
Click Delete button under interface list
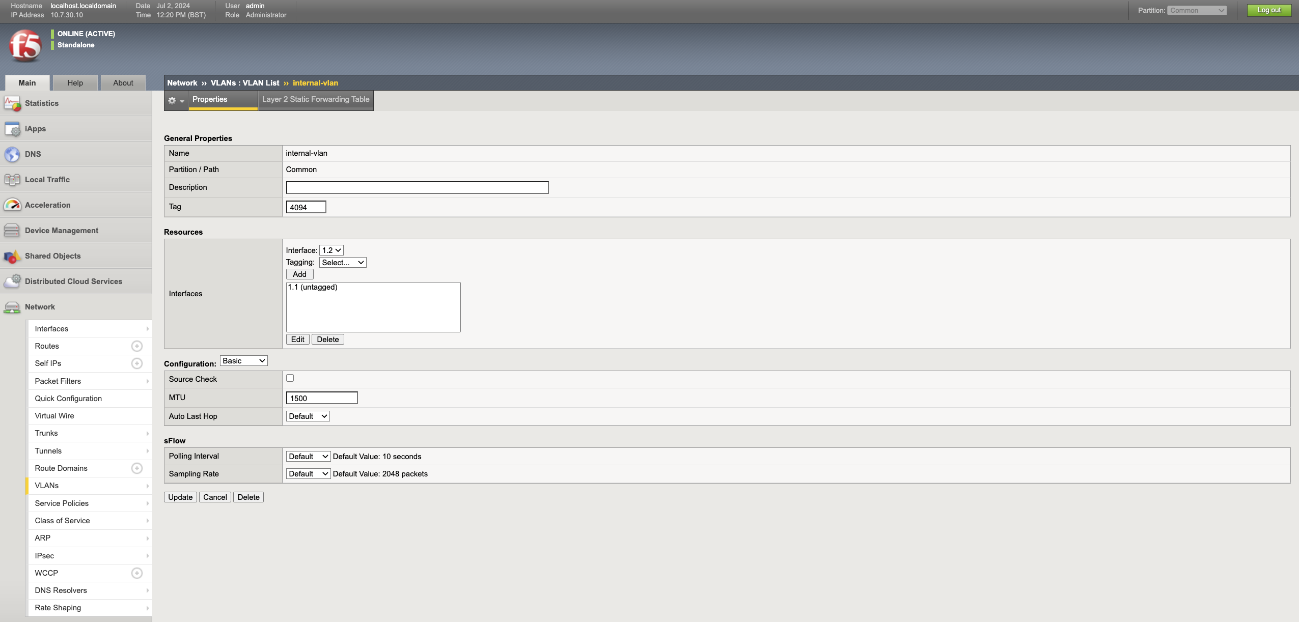click(x=328, y=340)
